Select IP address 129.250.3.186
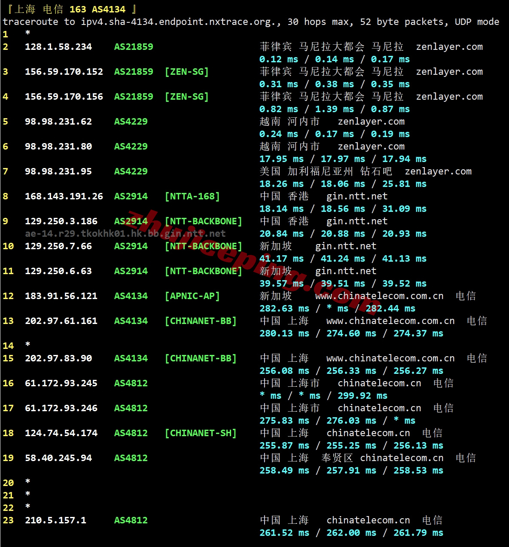 coord(61,221)
